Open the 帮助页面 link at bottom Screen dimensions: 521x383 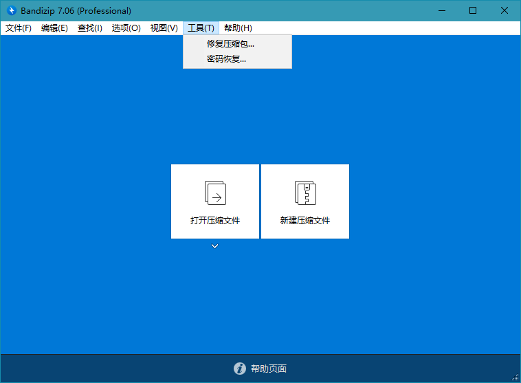[x=269, y=369]
